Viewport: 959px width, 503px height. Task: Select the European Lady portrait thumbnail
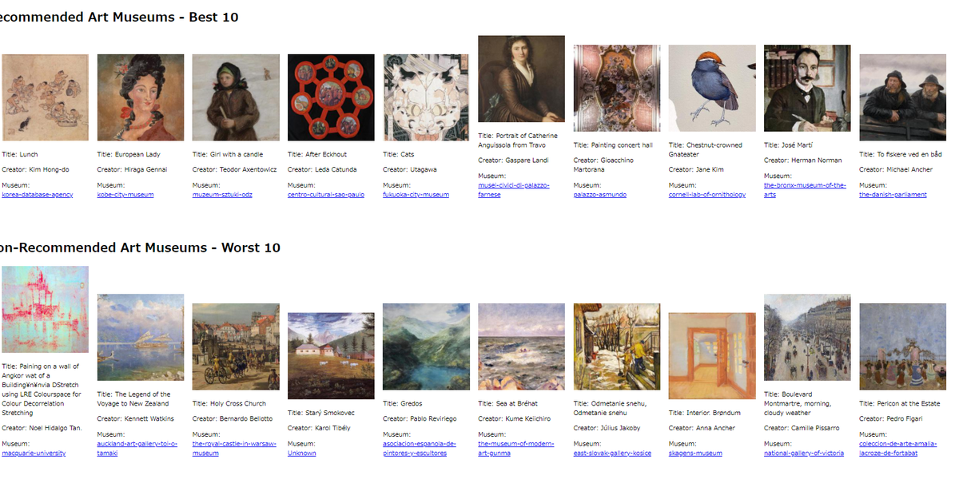point(141,97)
